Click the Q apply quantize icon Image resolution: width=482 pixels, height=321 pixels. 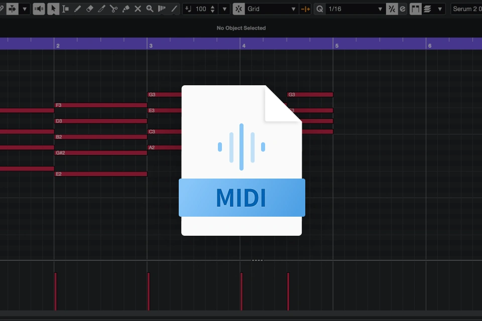(320, 9)
